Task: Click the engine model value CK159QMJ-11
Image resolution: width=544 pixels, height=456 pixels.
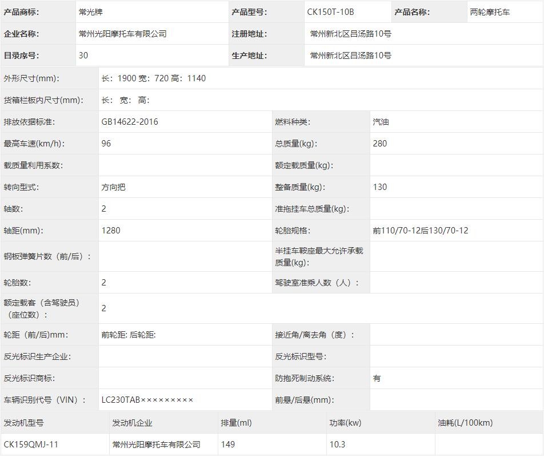Action: [31, 445]
